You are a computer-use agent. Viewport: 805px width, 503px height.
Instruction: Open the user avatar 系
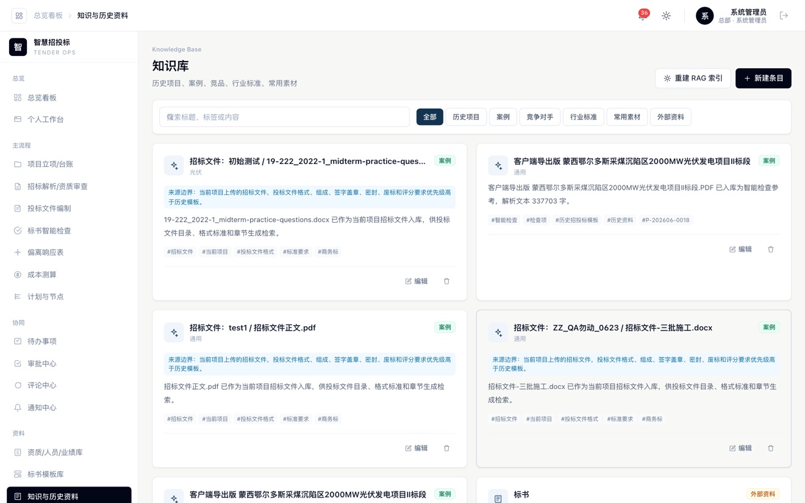[704, 16]
